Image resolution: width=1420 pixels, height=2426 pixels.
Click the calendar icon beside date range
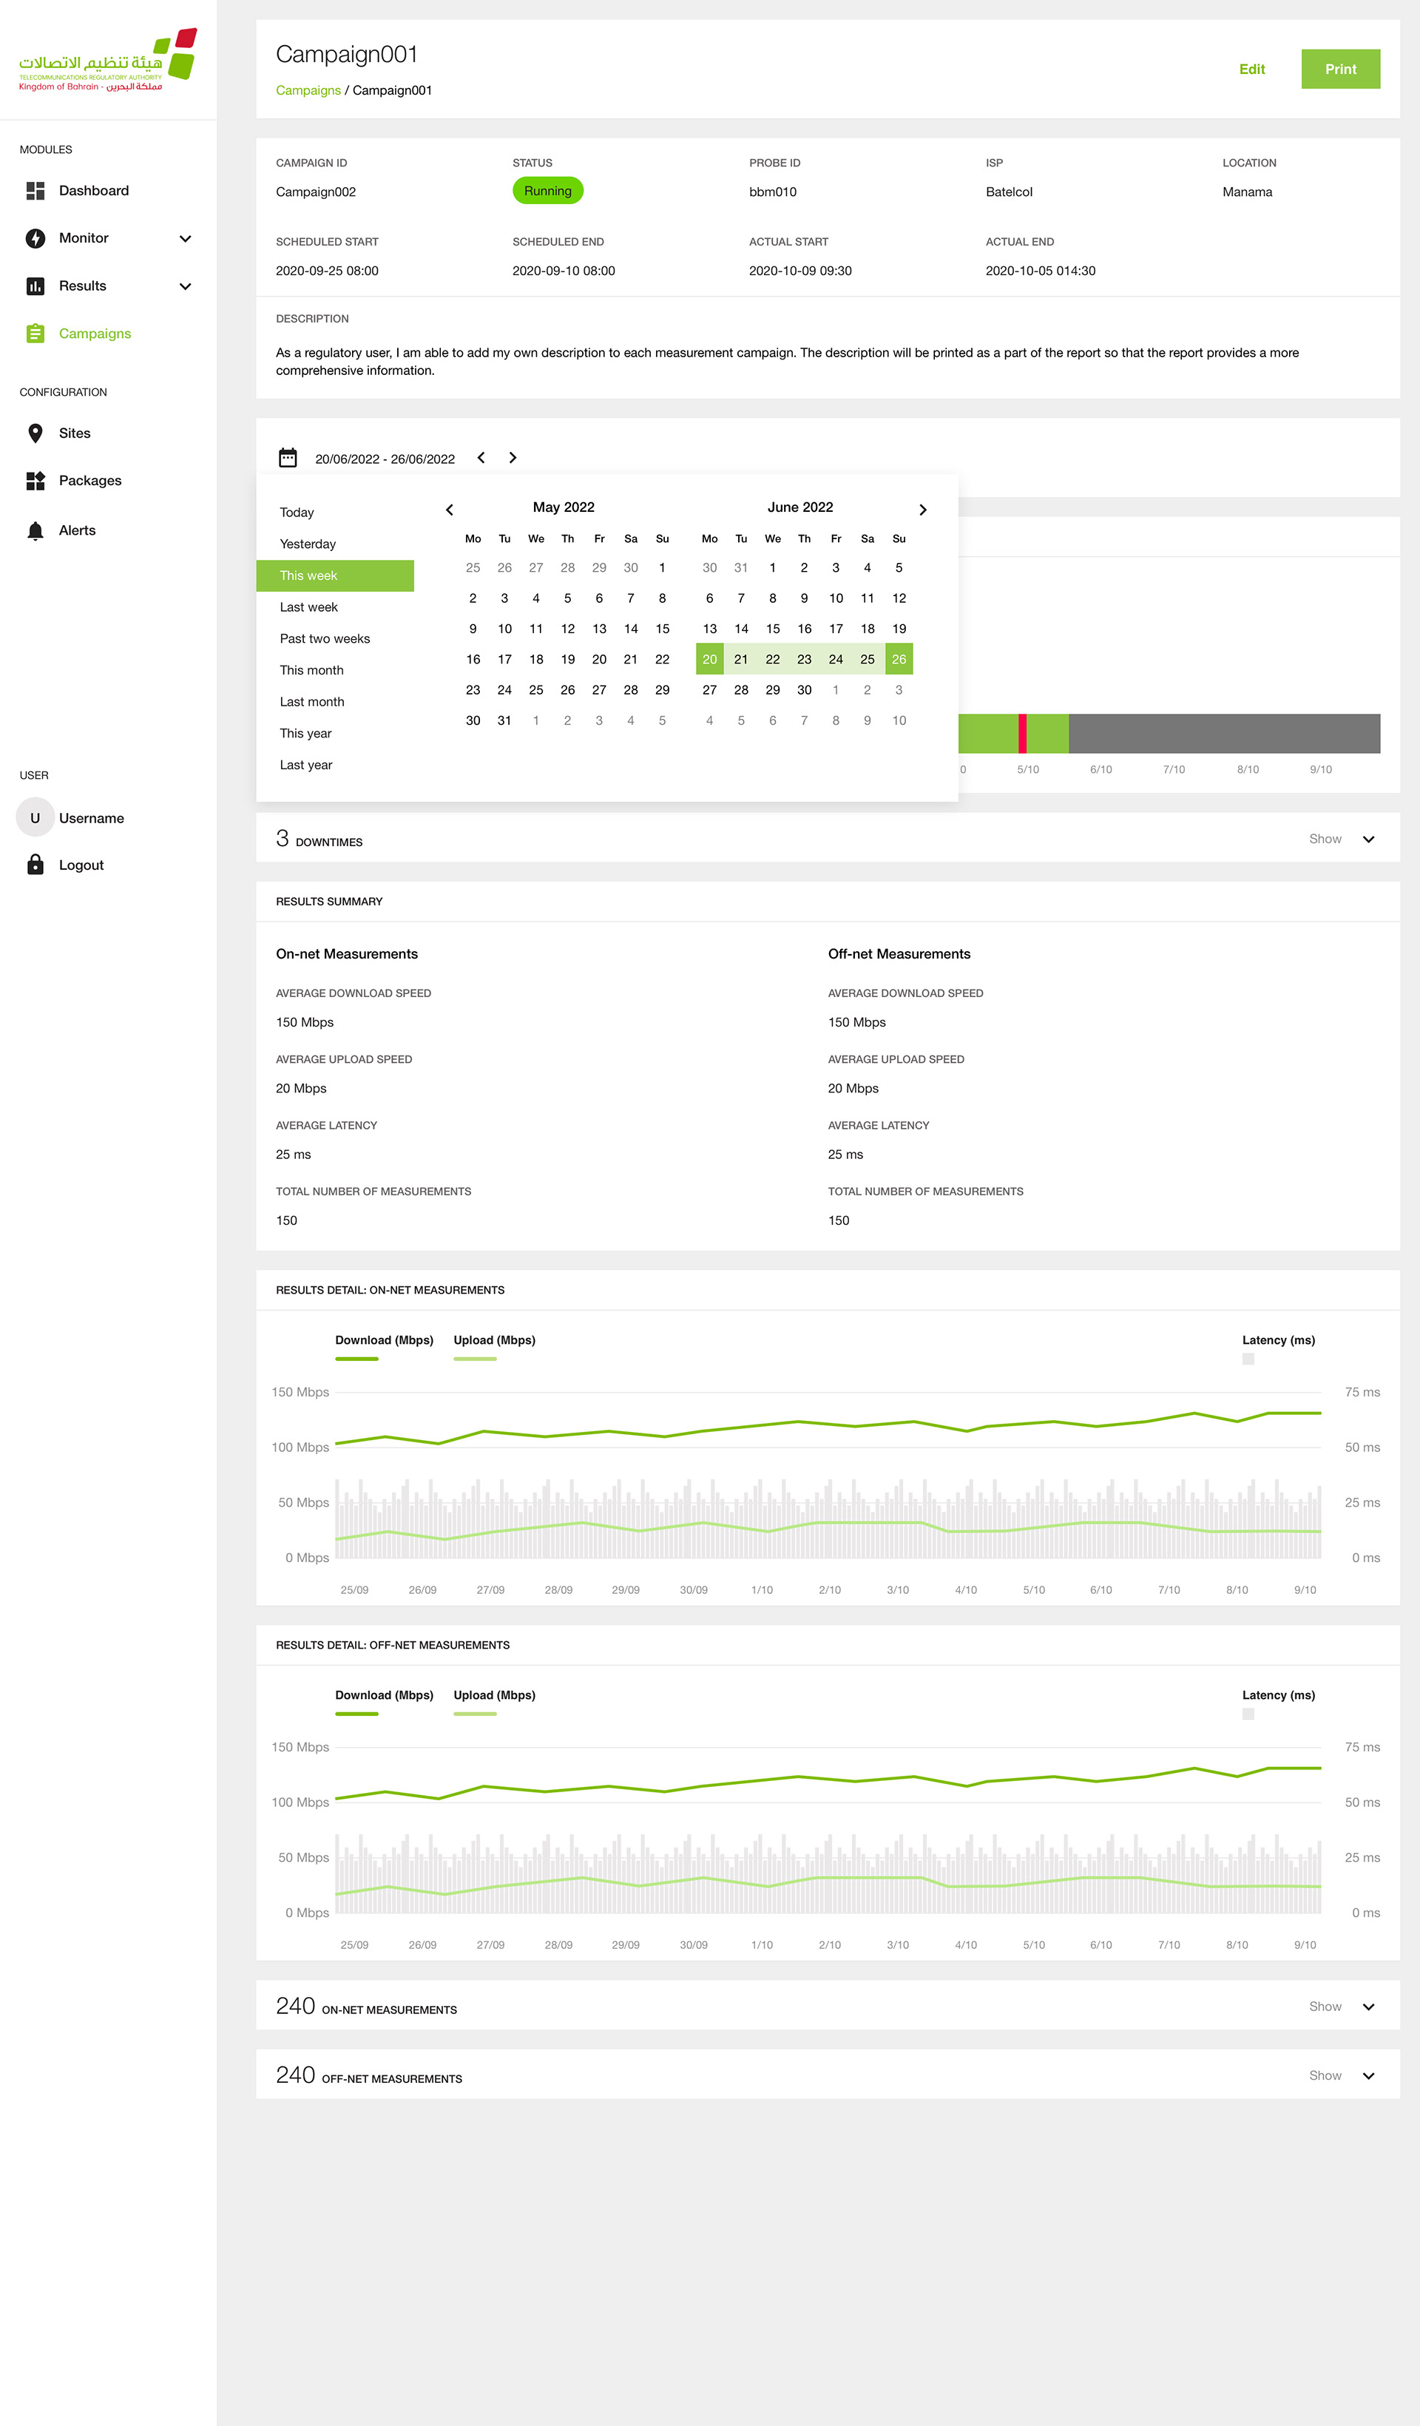point(288,457)
